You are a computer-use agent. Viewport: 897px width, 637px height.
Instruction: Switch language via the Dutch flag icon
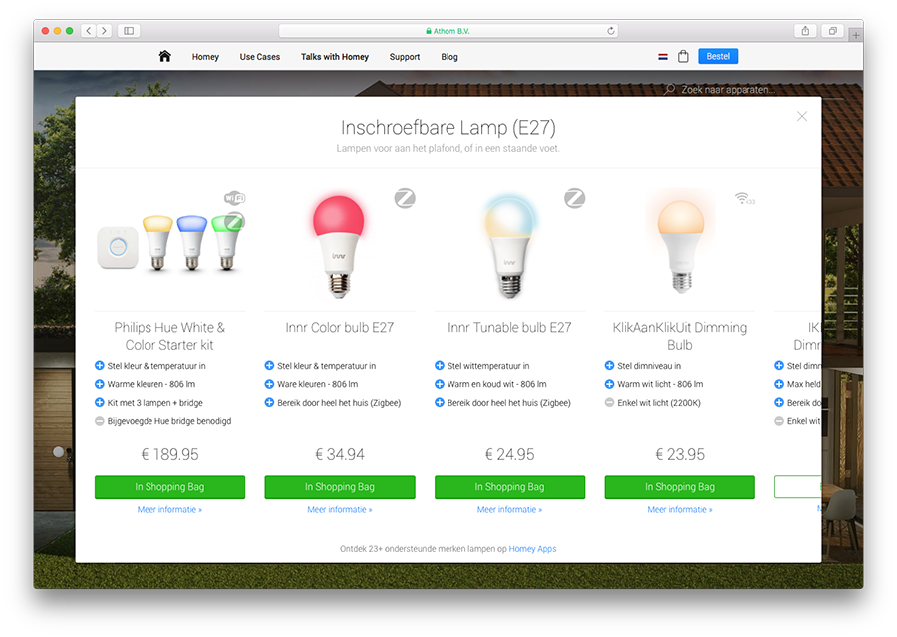click(x=663, y=57)
